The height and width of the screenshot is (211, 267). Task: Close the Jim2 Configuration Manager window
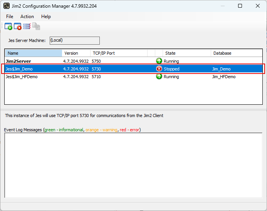click(x=258, y=6)
